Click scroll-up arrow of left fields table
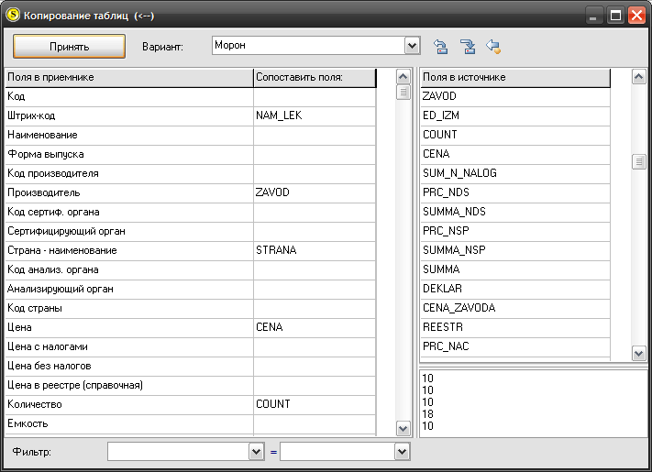The width and height of the screenshot is (652, 472). 403,77
